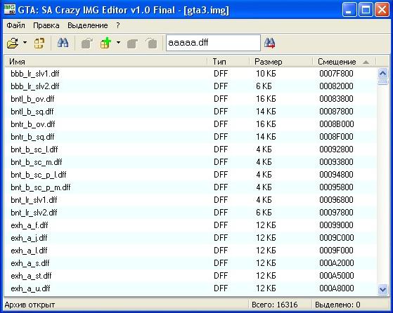Sort by the Размер column header
The image size is (393, 313).
click(281, 62)
